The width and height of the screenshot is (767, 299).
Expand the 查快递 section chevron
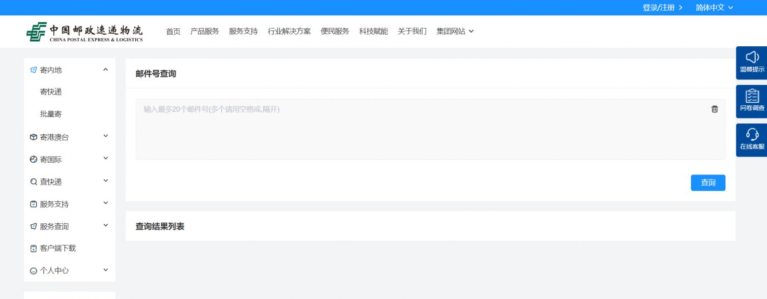tap(106, 181)
